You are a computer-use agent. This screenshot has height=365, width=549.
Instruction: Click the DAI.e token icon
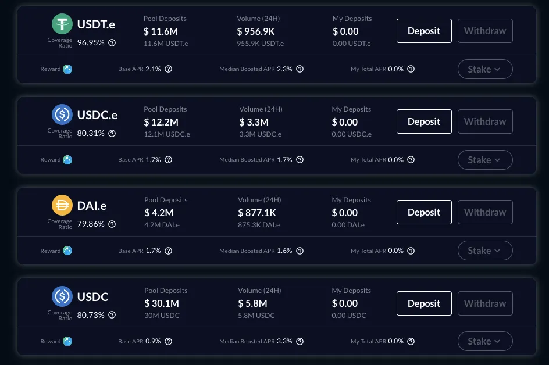pos(62,205)
